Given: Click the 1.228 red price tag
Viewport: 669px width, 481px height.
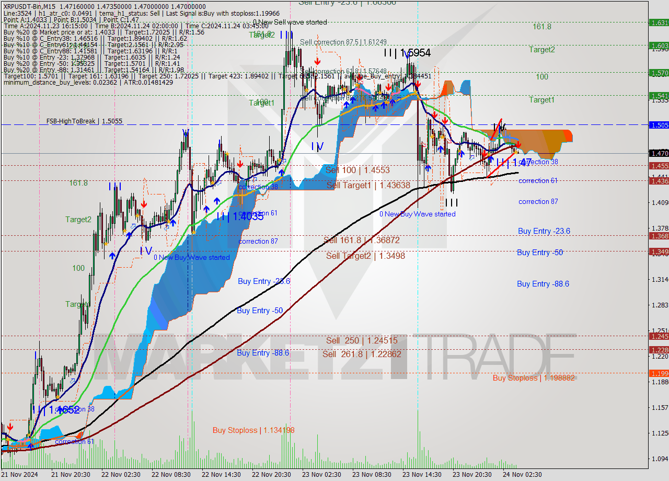Looking at the screenshot, I should pos(659,350).
